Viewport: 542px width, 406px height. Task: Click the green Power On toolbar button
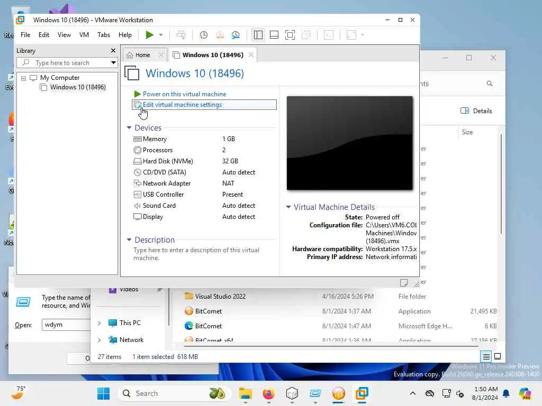click(149, 35)
